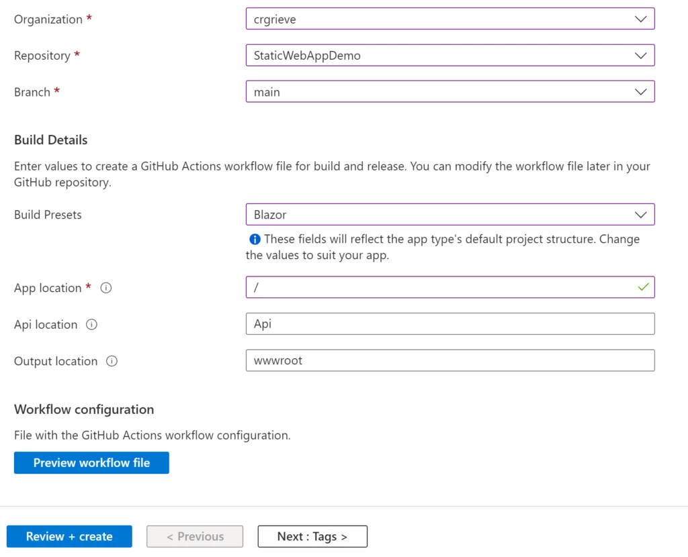Screen dimensions: 688x557
Task: Click the Preview workflow file button
Action: pyautogui.click(x=91, y=462)
